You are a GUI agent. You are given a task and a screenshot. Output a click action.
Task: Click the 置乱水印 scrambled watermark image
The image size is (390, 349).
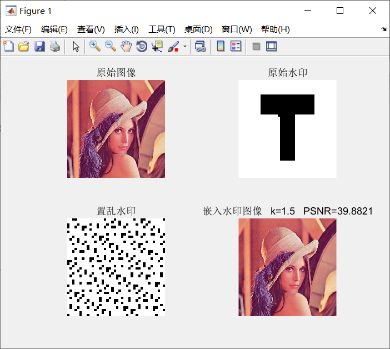pyautogui.click(x=116, y=267)
